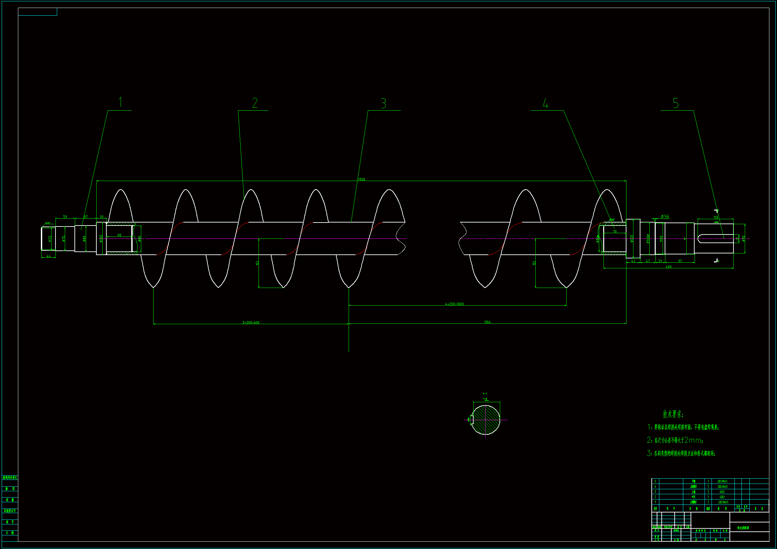The image size is (777, 549).
Task: Click part balloon number 4
Action: click(x=545, y=104)
